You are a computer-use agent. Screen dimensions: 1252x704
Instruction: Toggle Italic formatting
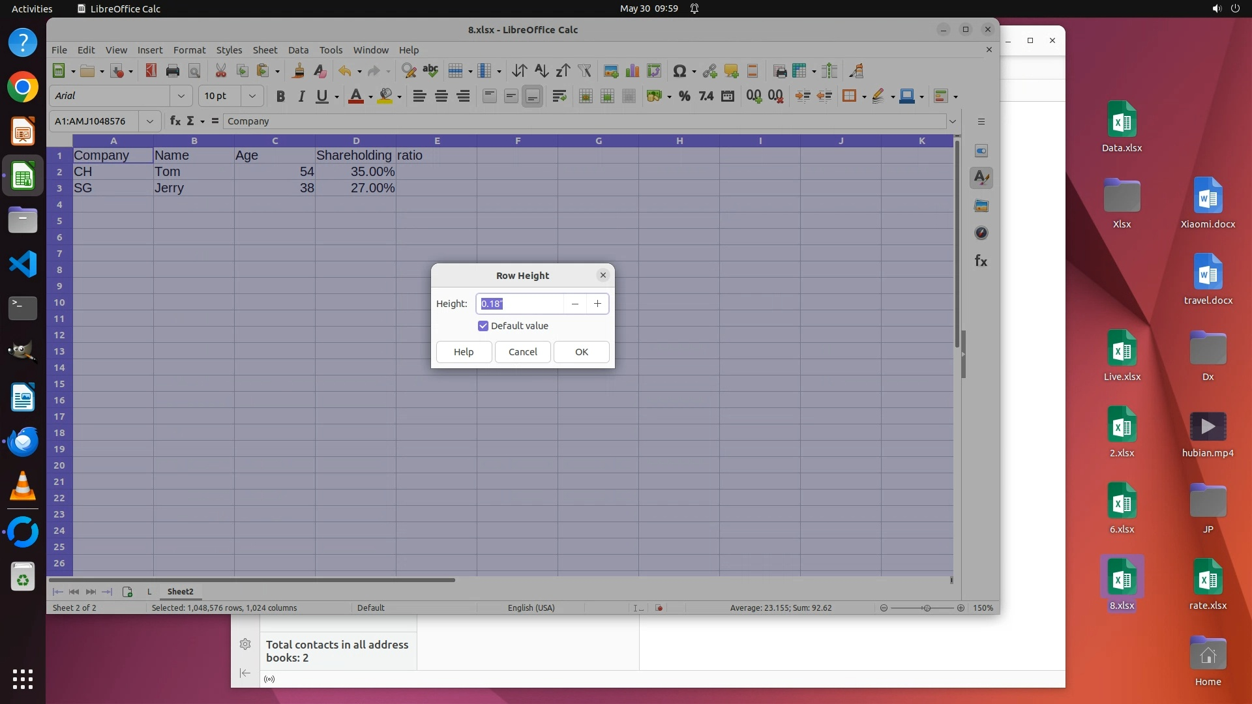point(301,96)
